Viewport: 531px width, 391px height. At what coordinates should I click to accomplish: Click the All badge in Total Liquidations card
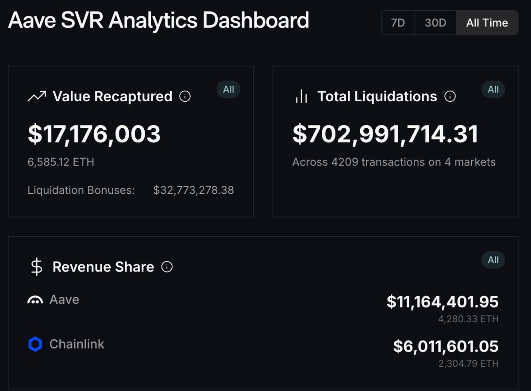click(x=493, y=89)
